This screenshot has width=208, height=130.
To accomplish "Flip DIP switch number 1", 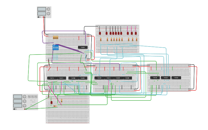I will point(54,47).
